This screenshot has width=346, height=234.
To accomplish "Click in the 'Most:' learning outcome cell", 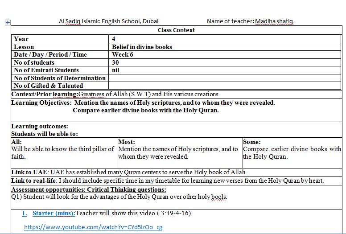I will click(178, 153).
